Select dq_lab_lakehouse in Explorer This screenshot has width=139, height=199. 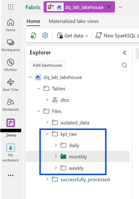tap(62, 77)
